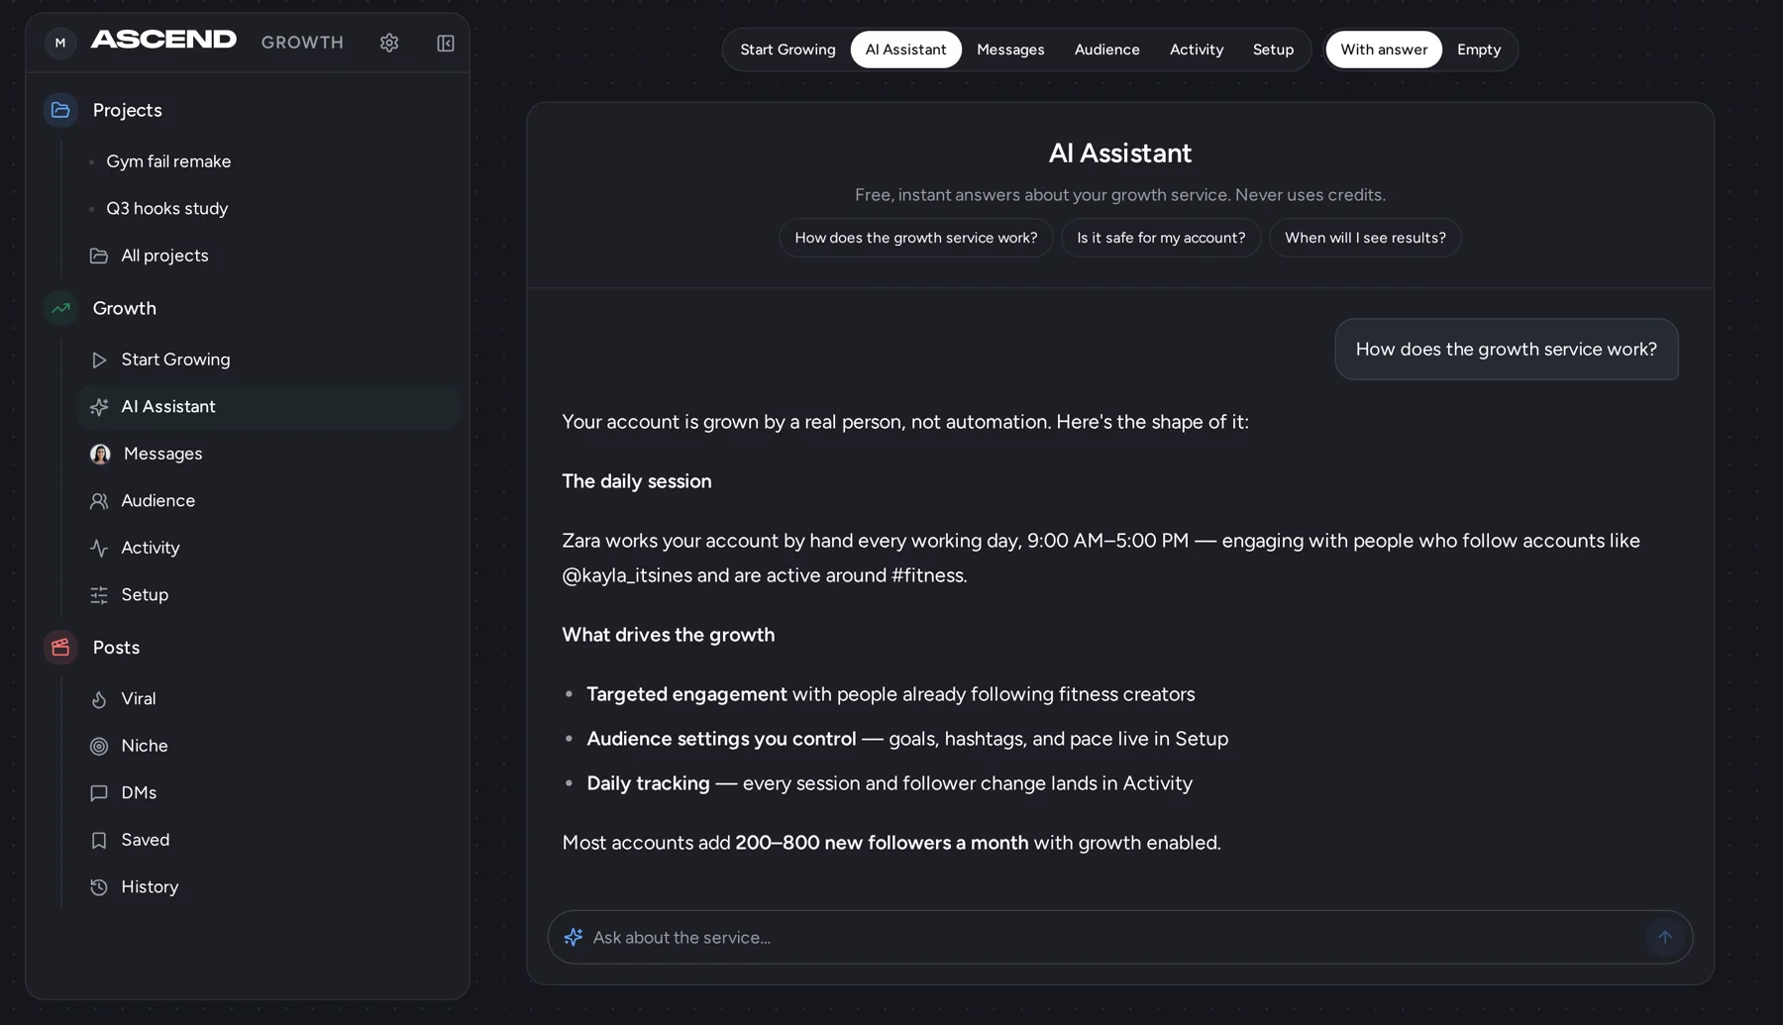Go to Start Growing in sidebar
Screen dimensions: 1783x1025
(269, 359)
